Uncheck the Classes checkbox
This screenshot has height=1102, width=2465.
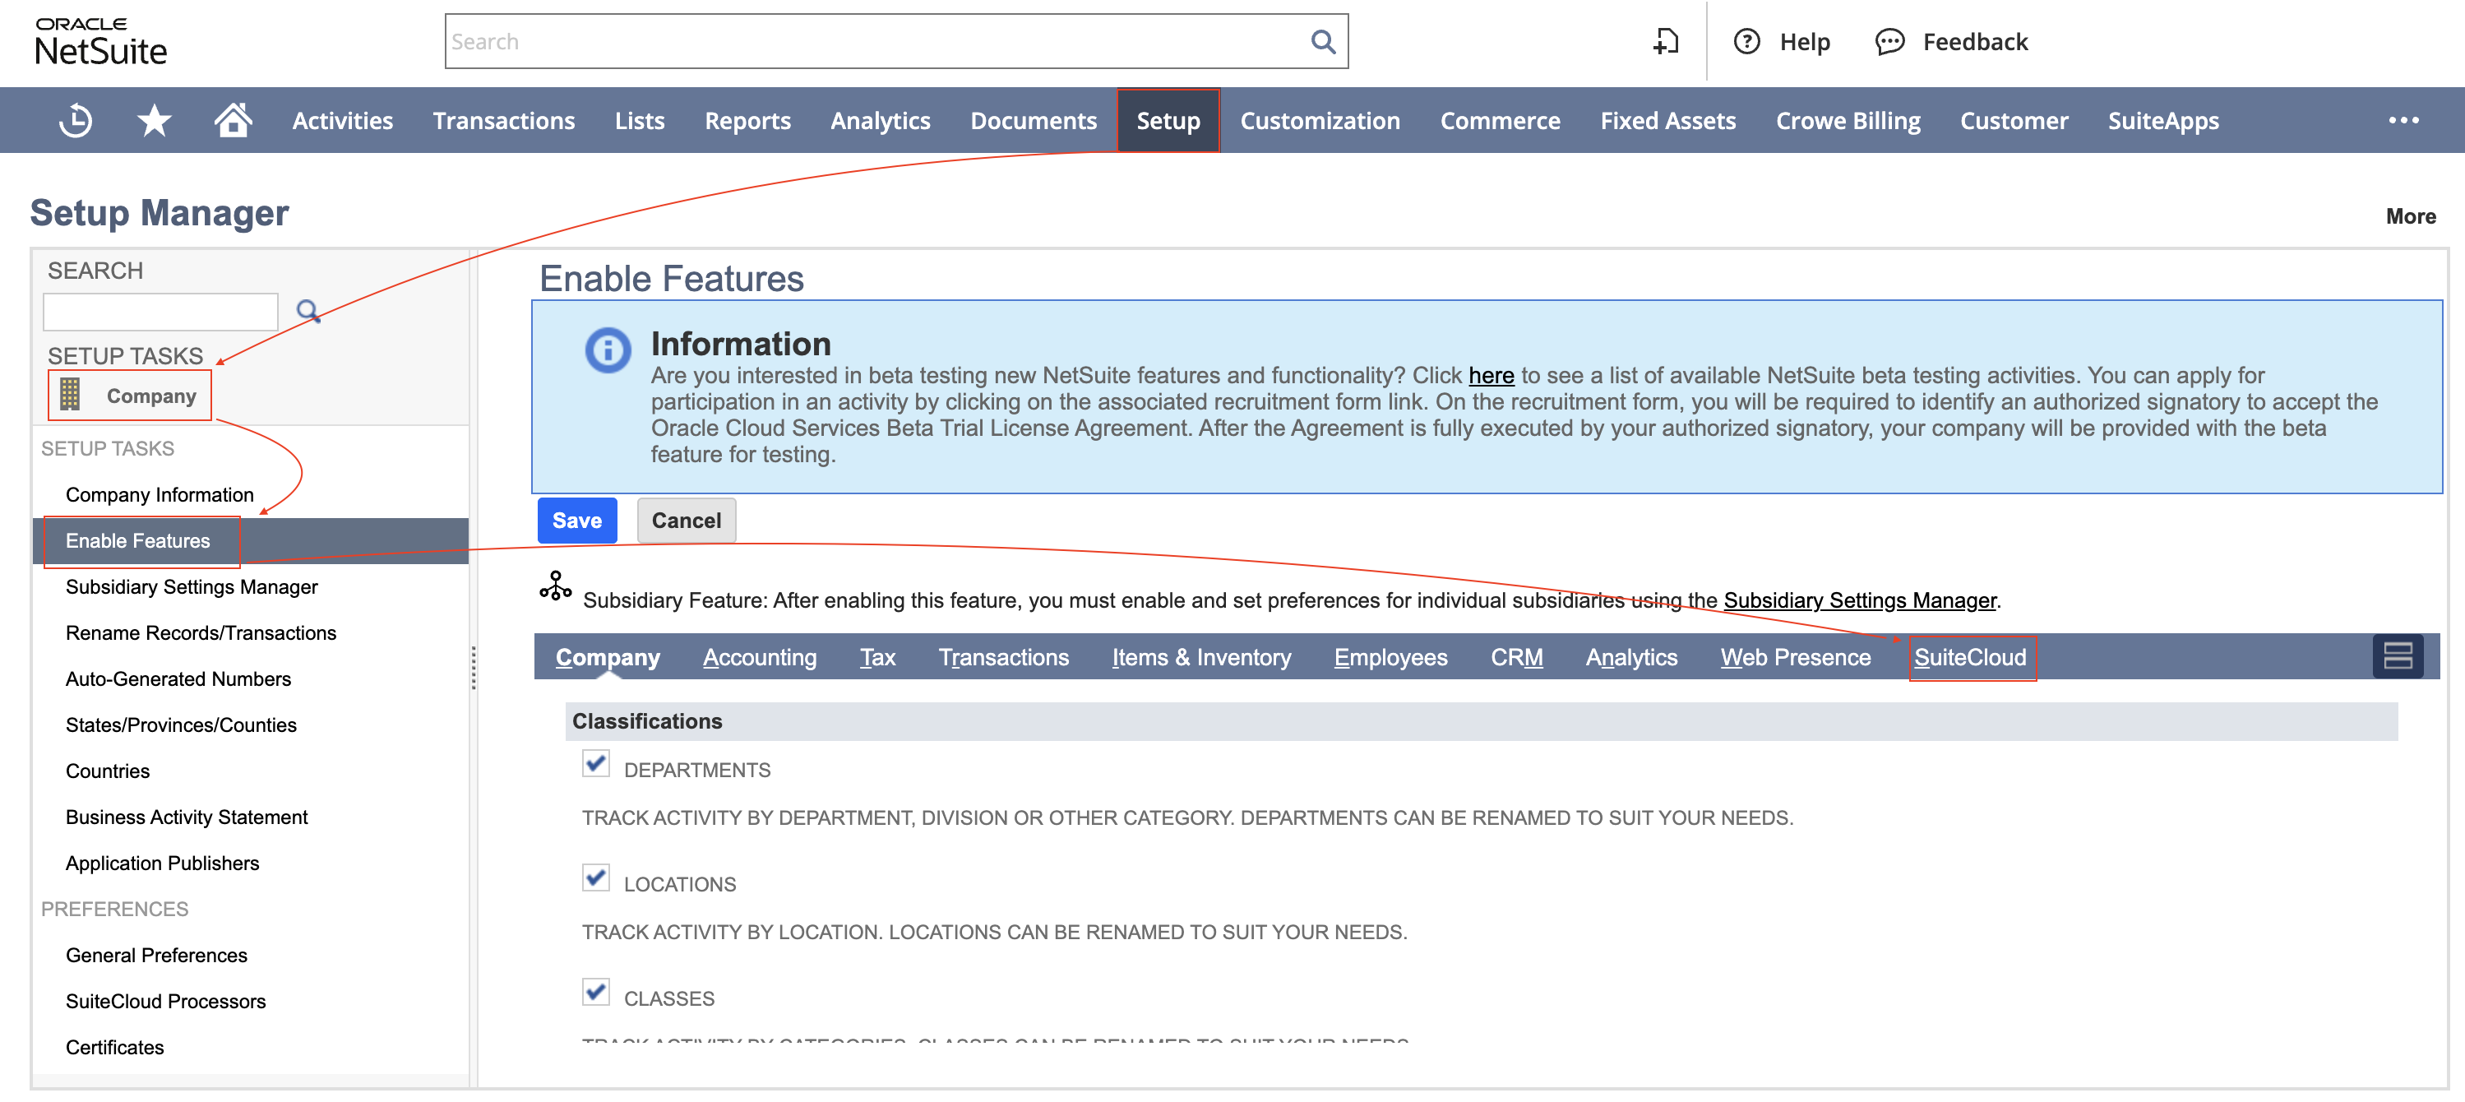point(595,991)
